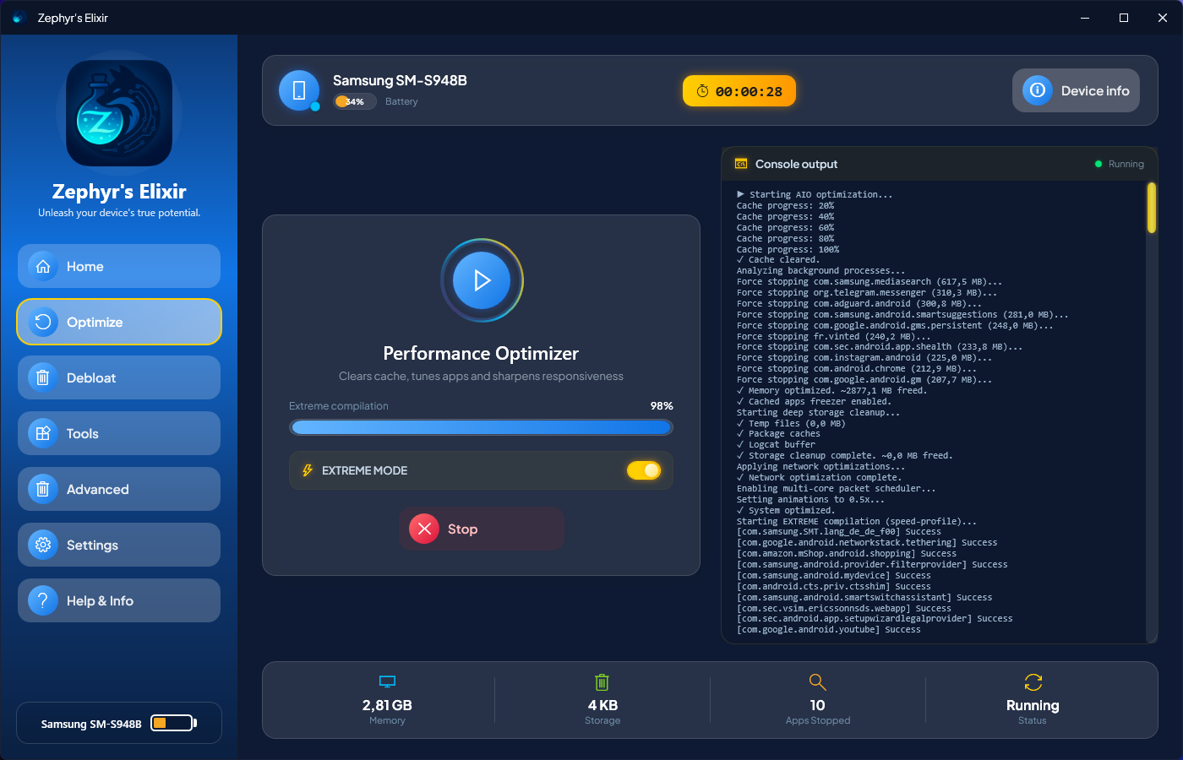The width and height of the screenshot is (1183, 760).
Task: Click the 'Setting animations to 0.5x...' line
Action: click(x=810, y=500)
